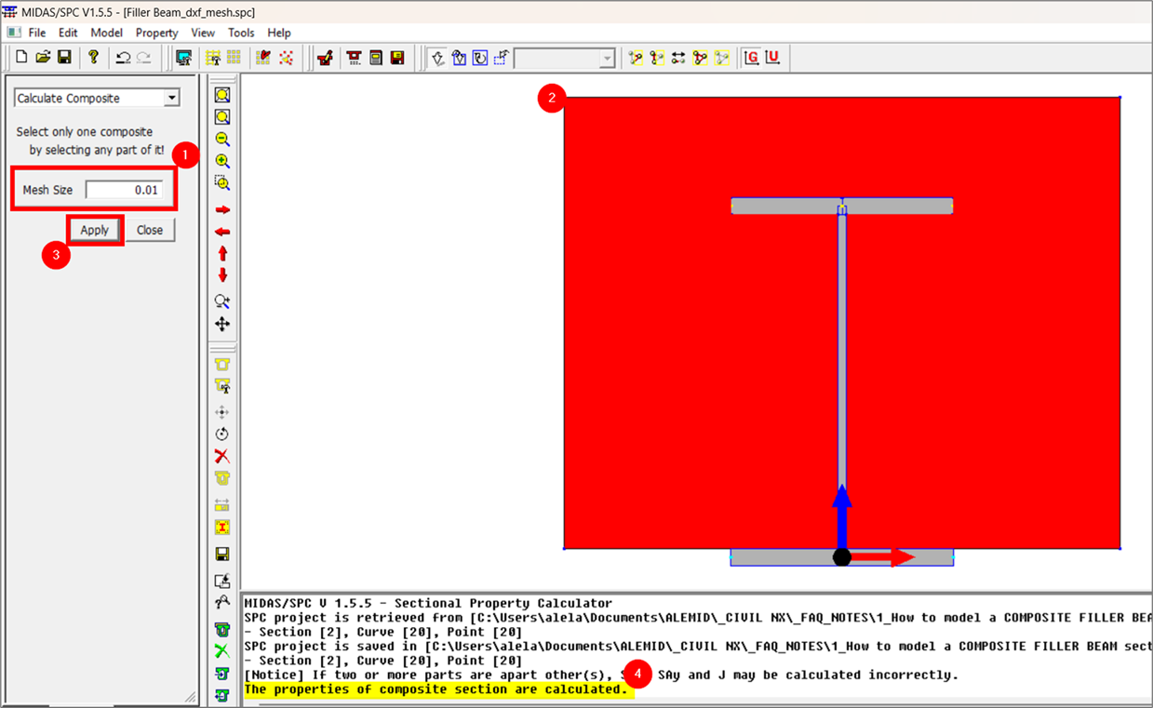Click the yellow grid icon in top toolbar

click(213, 58)
